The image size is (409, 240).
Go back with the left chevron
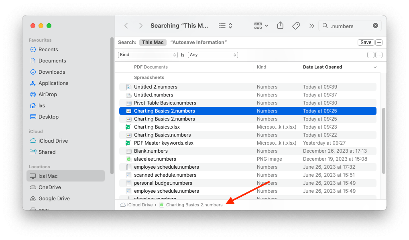coord(126,26)
